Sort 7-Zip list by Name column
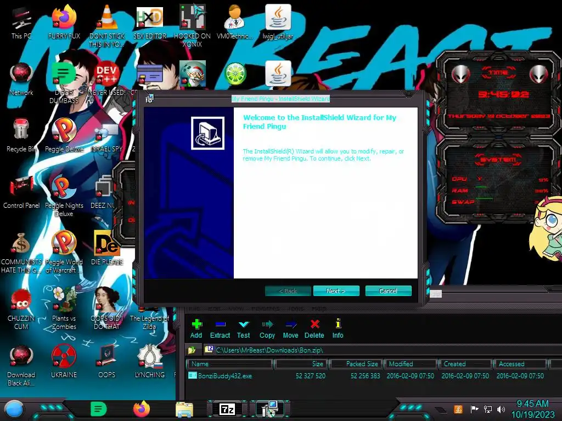The width and height of the screenshot is (562, 421). (229, 364)
